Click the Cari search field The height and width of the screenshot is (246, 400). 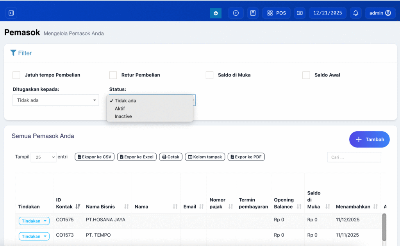click(x=354, y=157)
